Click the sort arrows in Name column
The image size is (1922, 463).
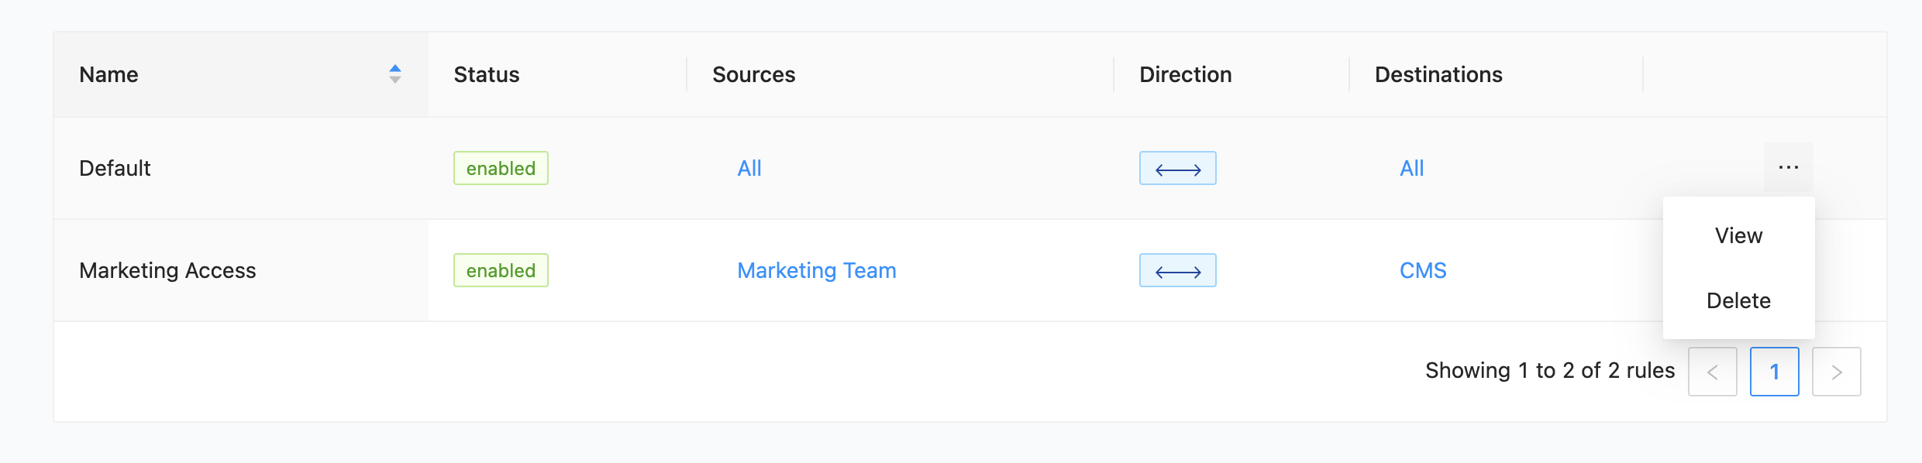click(x=394, y=74)
